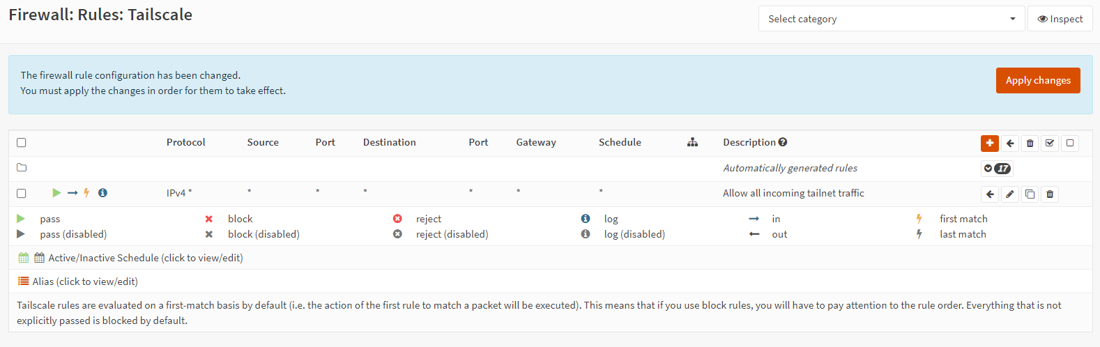This screenshot has height=347, width=1100.
Task: Click the direction arrow icon on tailnet rule
Action: click(72, 193)
